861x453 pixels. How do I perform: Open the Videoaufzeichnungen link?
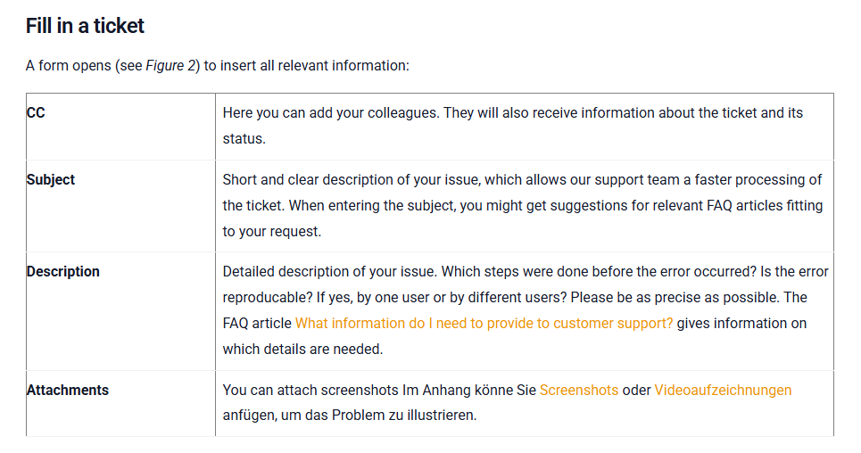723,391
